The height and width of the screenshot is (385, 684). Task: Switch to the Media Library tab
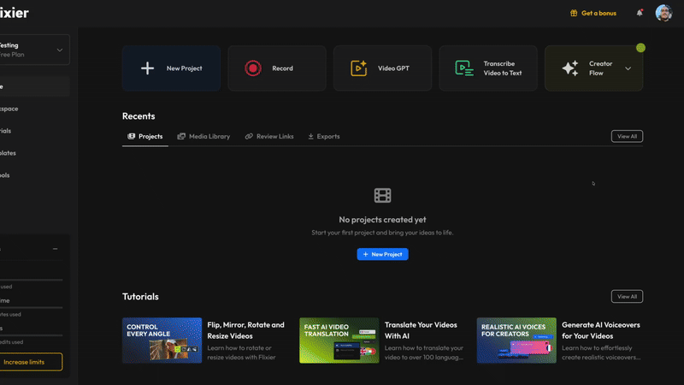click(x=203, y=136)
